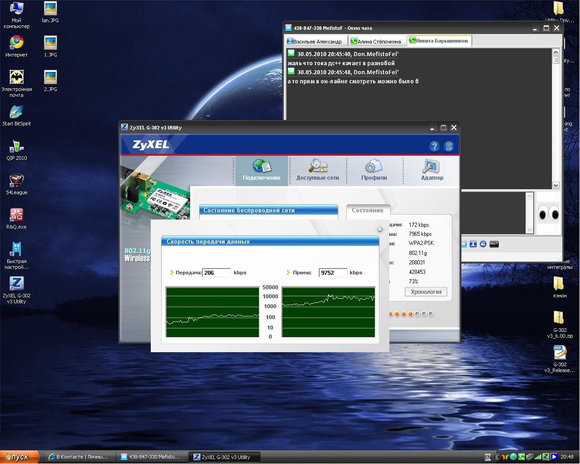
Task: Select the R&Q.exe desktop icon
Action: coord(17,219)
